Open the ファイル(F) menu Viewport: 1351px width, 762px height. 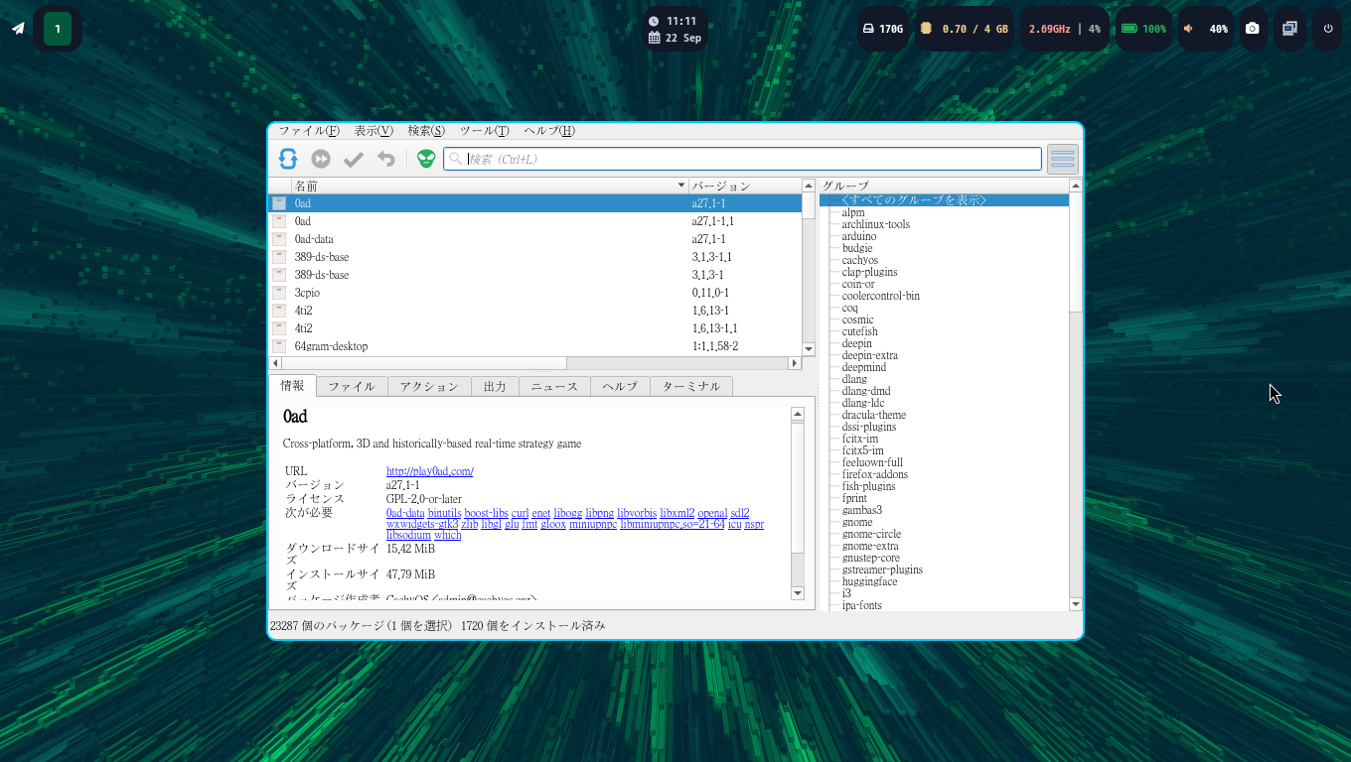[308, 131]
